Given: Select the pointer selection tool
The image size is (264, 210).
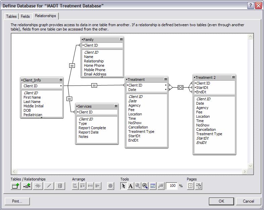Looking at the screenshot, I should coord(123,186).
